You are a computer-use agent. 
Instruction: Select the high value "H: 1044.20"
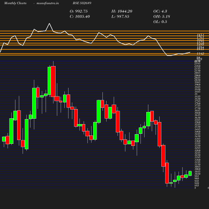pyautogui.click(x=122, y=11)
